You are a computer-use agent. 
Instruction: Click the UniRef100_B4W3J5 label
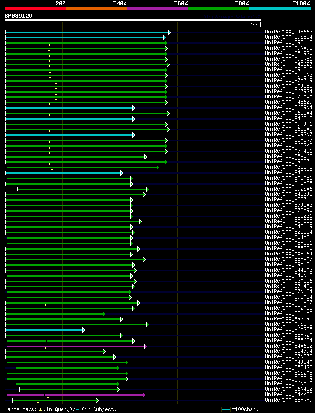point(288,194)
